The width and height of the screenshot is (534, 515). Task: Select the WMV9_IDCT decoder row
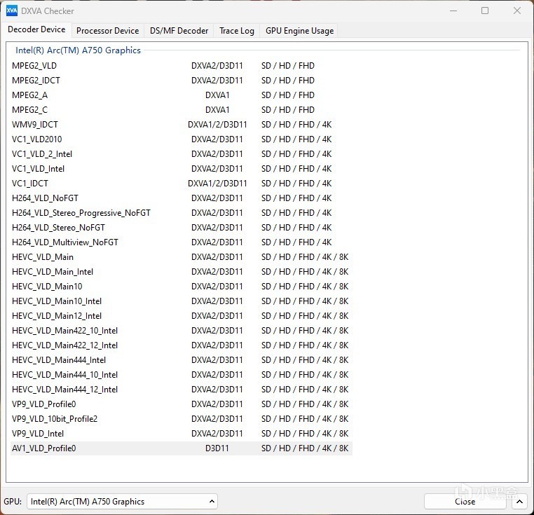coord(182,124)
